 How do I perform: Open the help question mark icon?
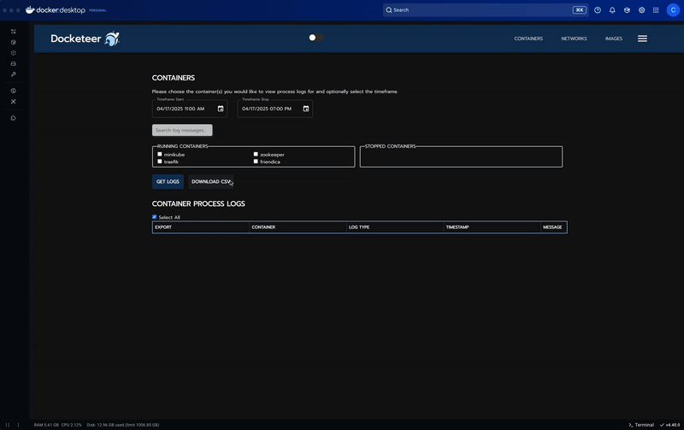[597, 10]
